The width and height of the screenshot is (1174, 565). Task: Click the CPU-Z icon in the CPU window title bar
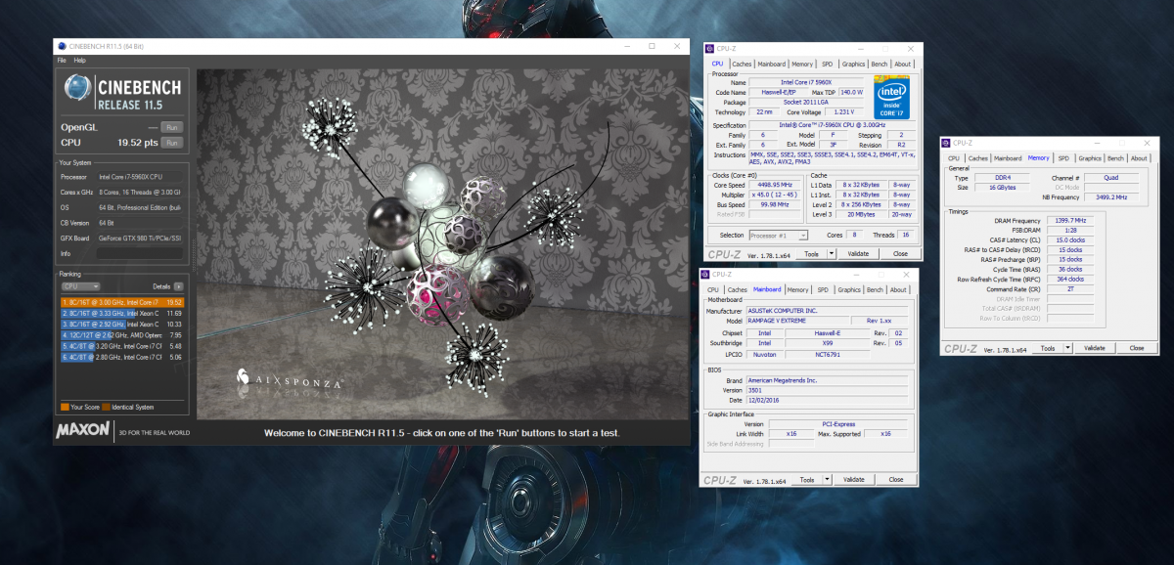pos(711,49)
